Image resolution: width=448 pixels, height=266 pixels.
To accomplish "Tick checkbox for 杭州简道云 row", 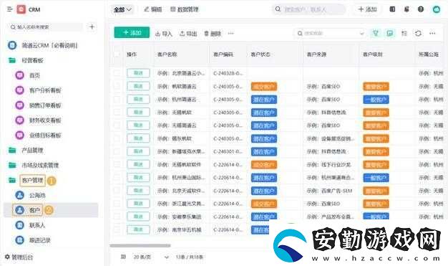I will coord(117,100).
